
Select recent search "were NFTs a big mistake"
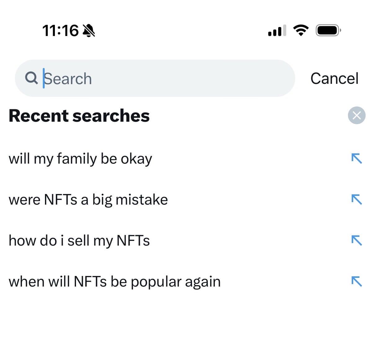[88, 200]
